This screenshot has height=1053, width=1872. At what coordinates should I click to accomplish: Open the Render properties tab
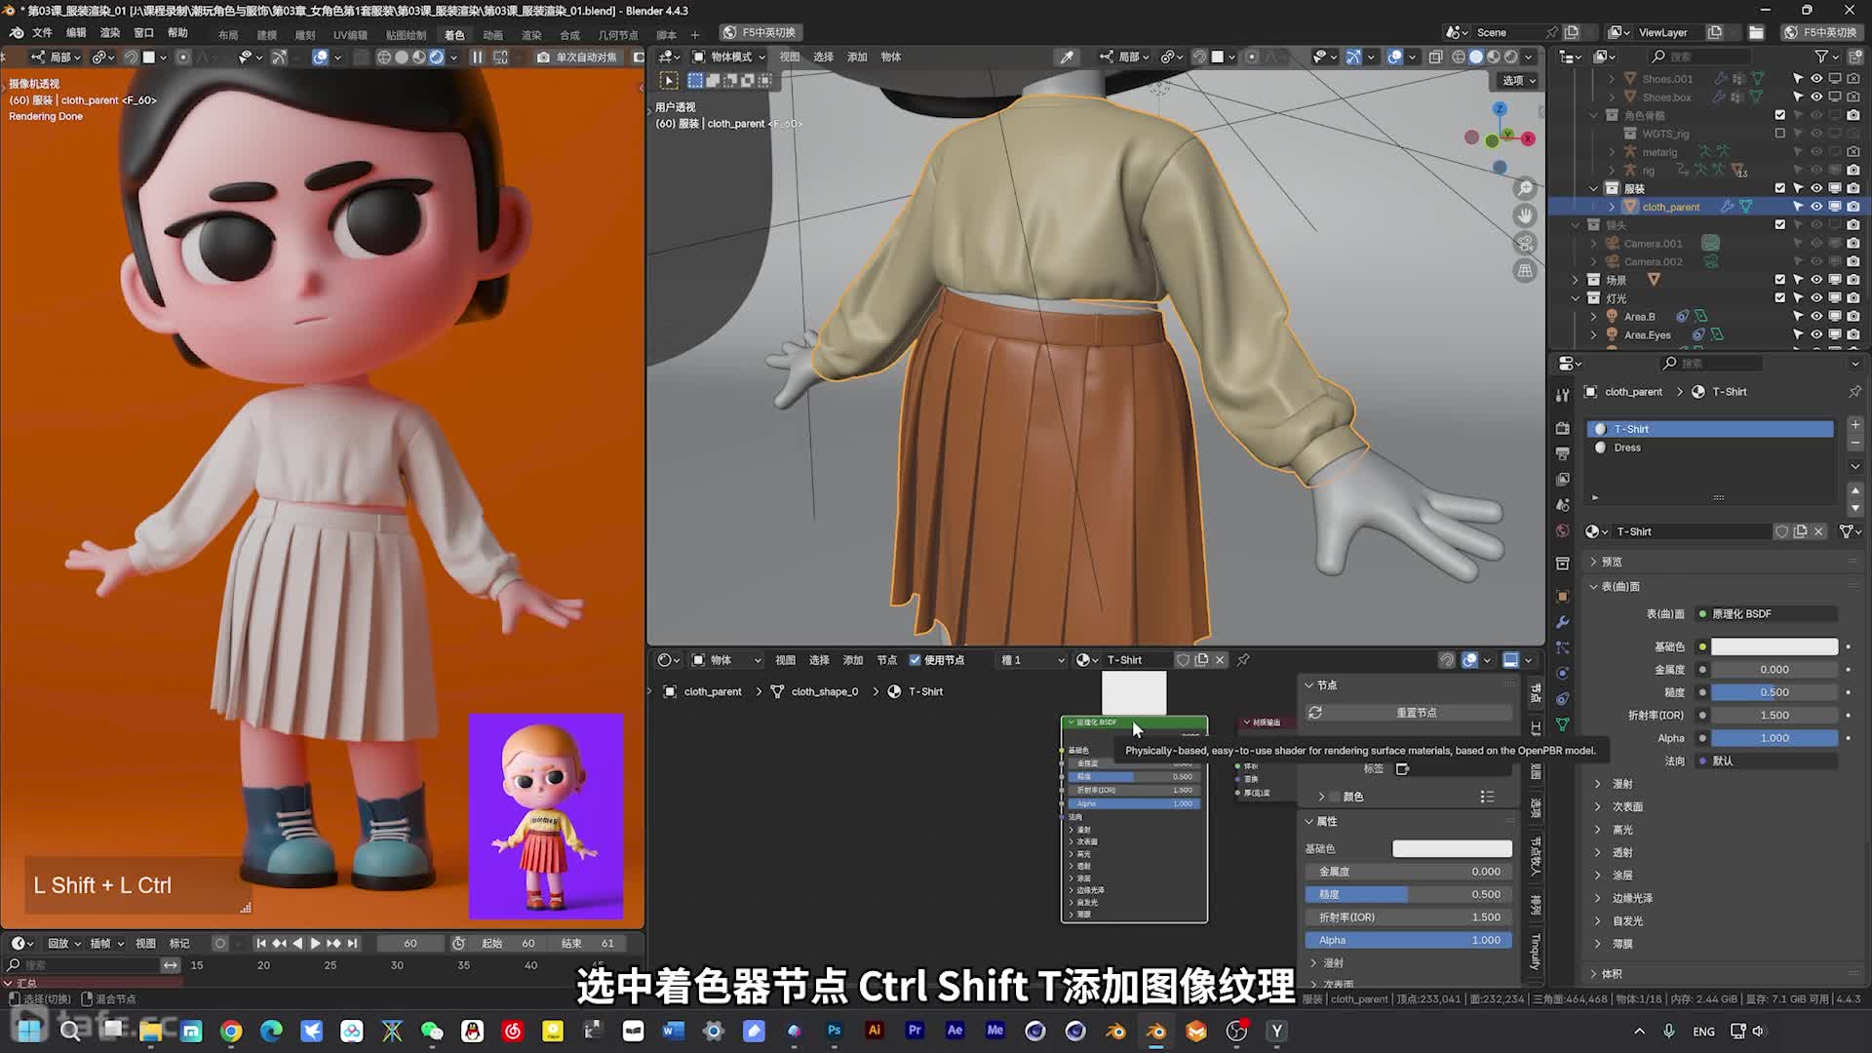coord(1563,428)
